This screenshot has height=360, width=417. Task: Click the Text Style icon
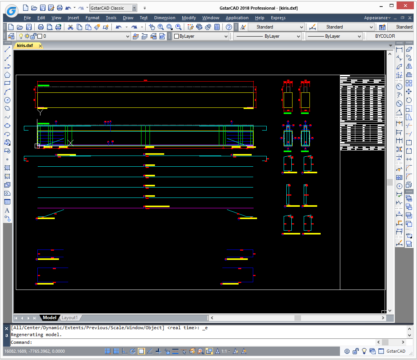click(243, 27)
